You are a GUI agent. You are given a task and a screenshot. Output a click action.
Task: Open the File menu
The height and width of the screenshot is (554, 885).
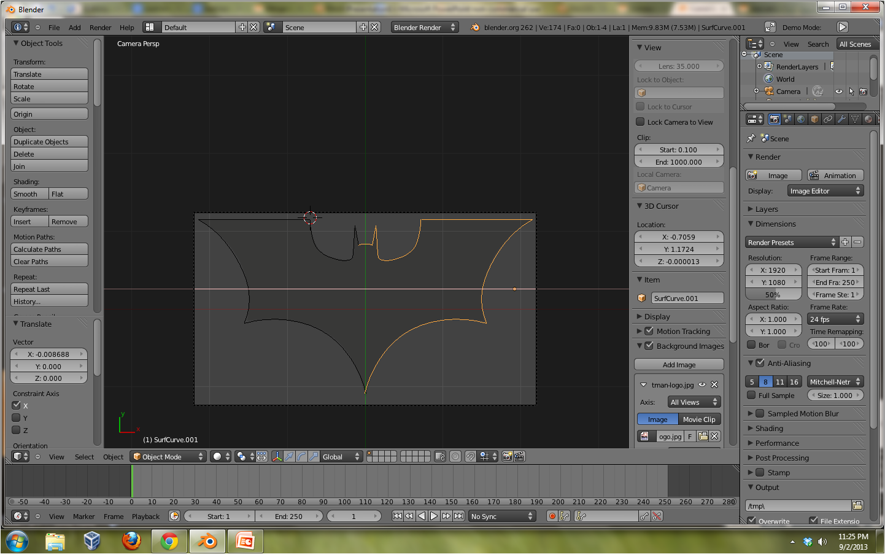point(54,28)
